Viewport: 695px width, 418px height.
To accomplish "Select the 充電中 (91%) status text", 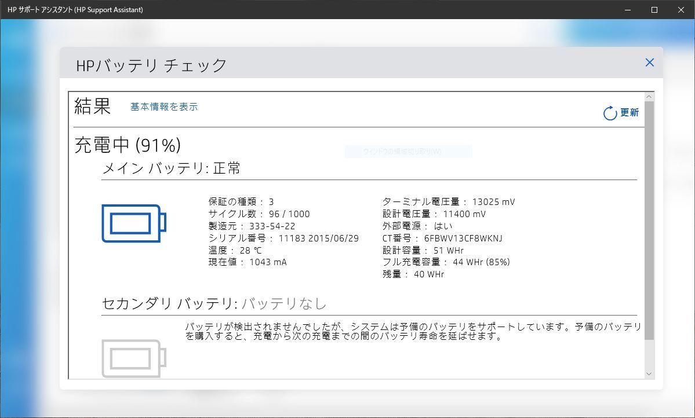I will pyautogui.click(x=128, y=145).
